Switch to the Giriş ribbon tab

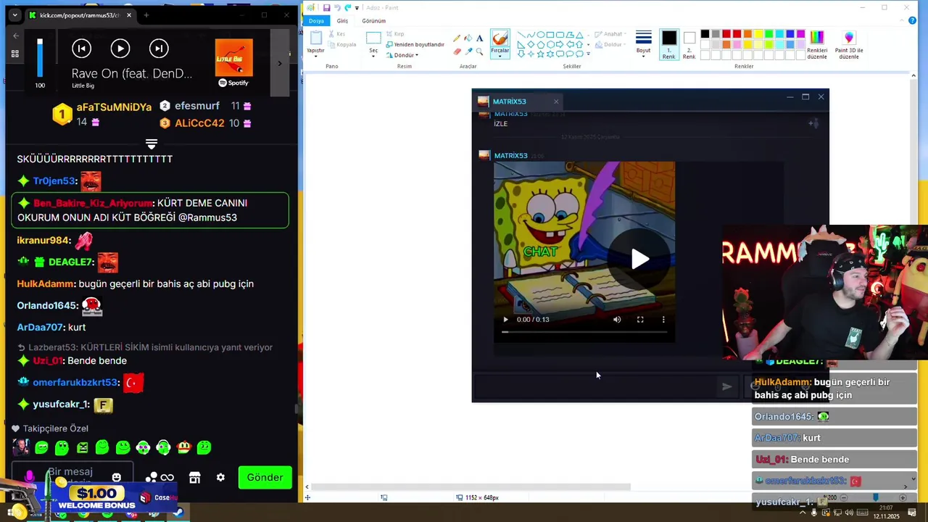[342, 20]
